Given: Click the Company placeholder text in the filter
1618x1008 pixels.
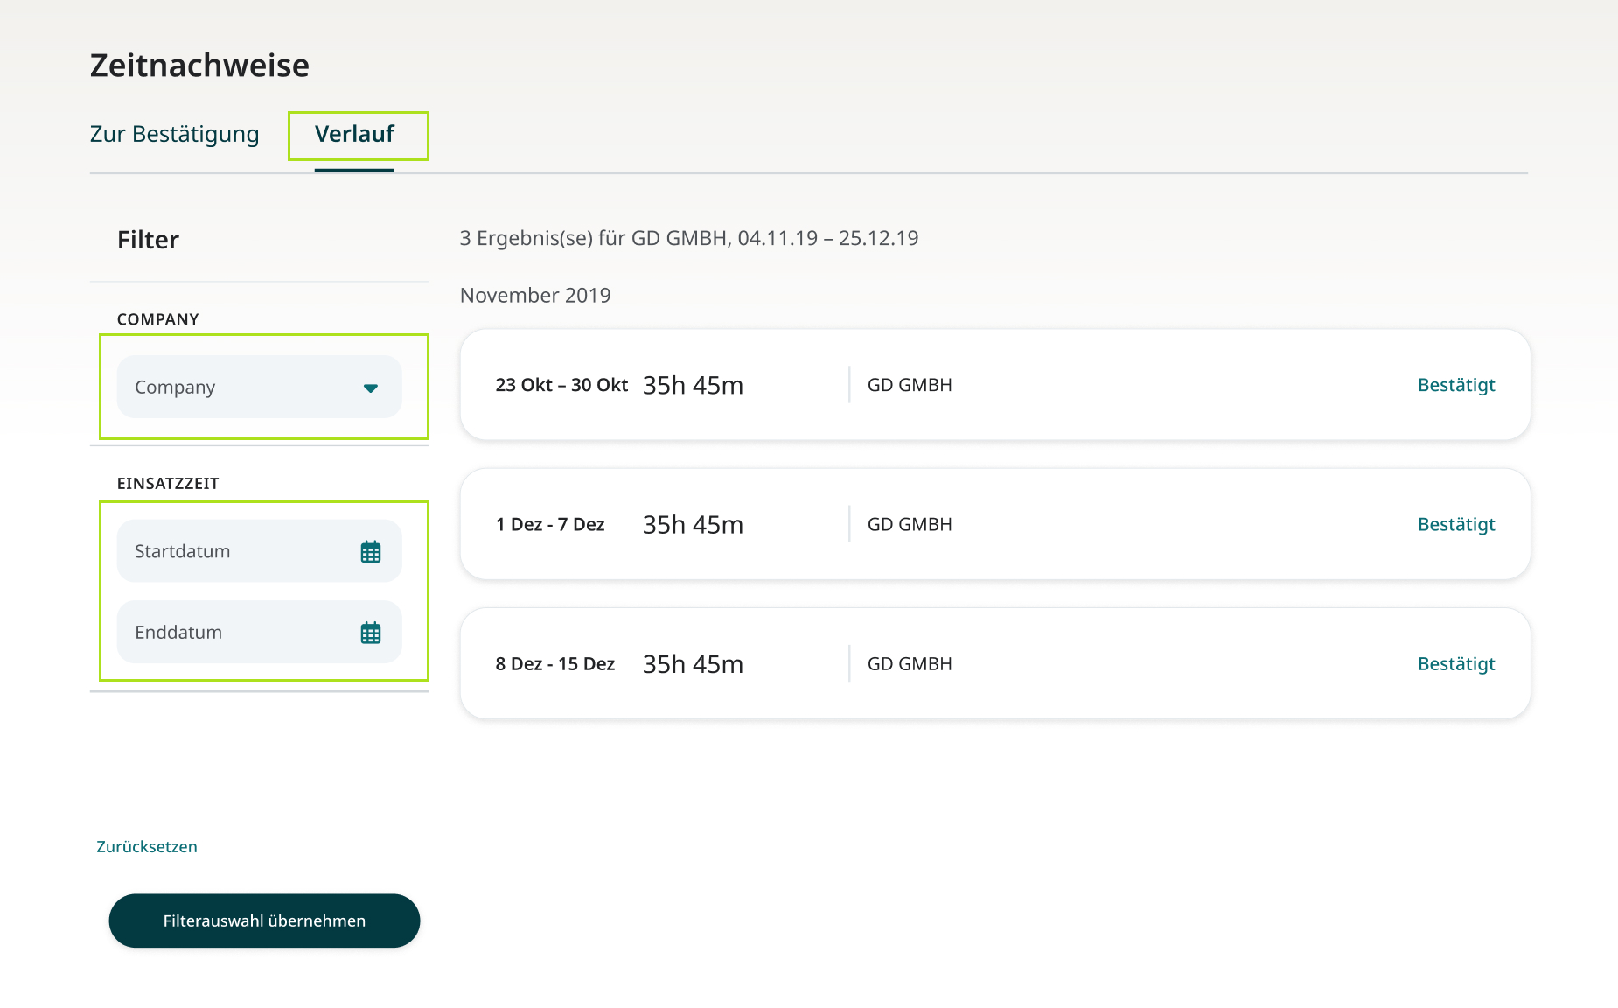Looking at the screenshot, I should pyautogui.click(x=175, y=387).
